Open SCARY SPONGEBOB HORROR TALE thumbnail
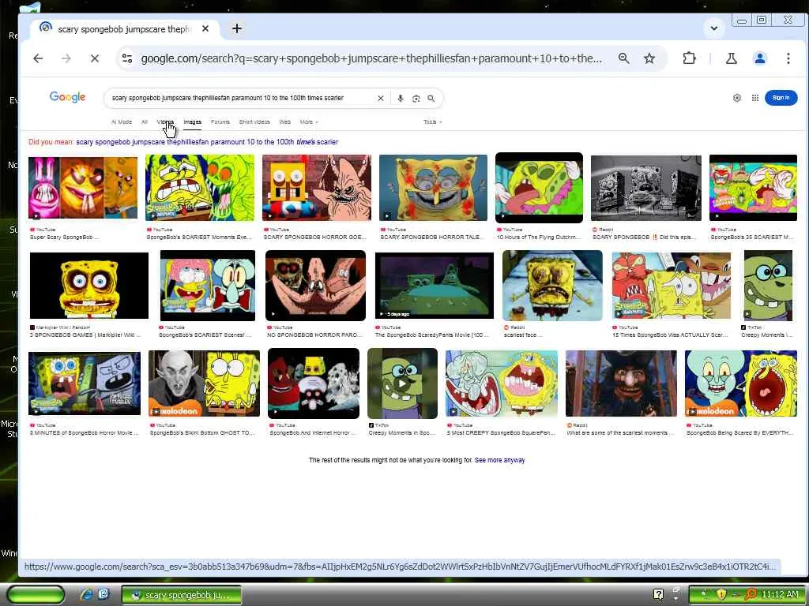This screenshot has width=809, height=606. (433, 188)
